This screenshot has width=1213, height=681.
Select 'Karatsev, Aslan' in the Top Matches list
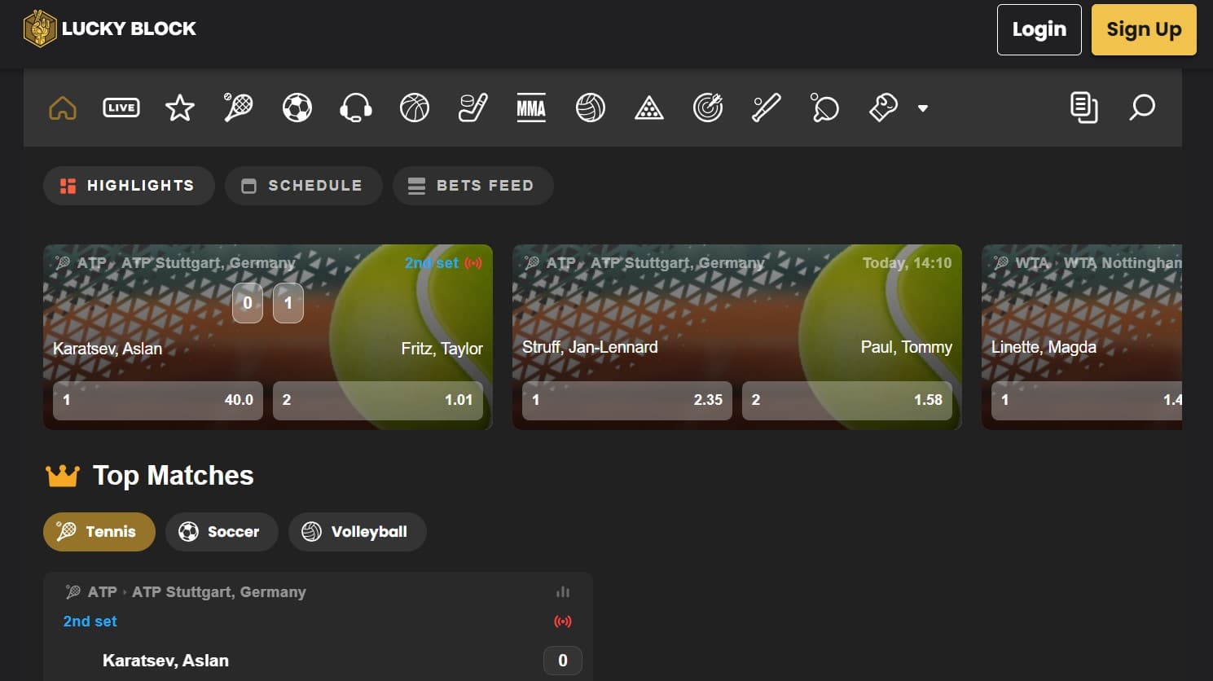[x=165, y=661]
